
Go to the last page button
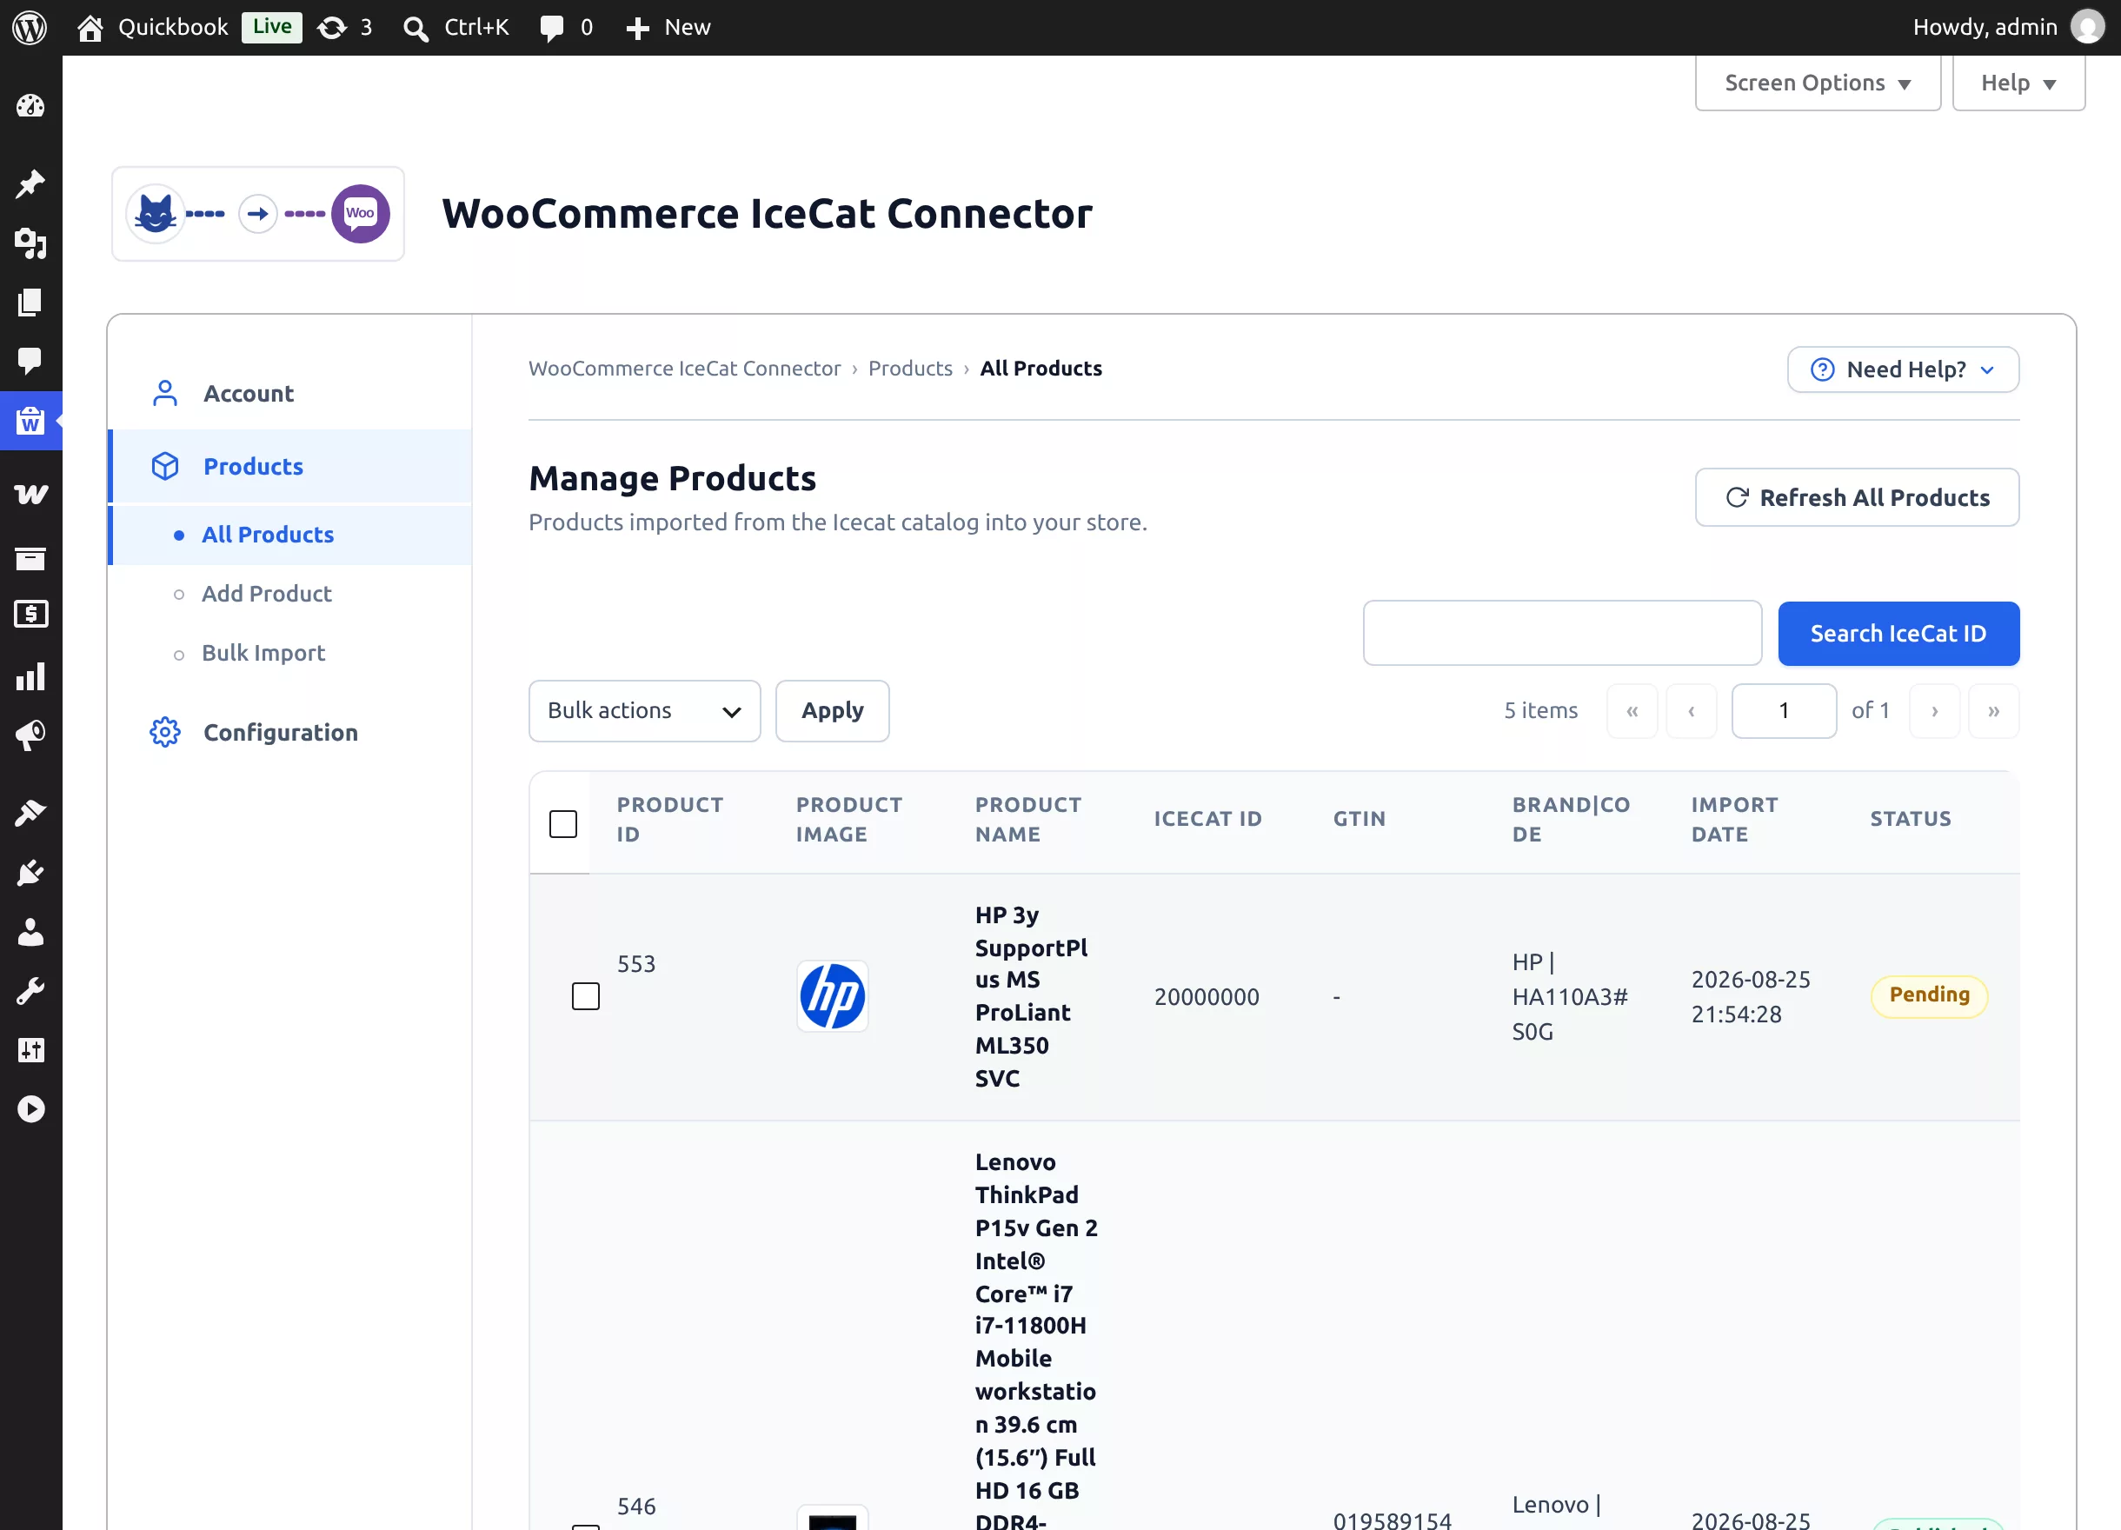[x=1993, y=711]
